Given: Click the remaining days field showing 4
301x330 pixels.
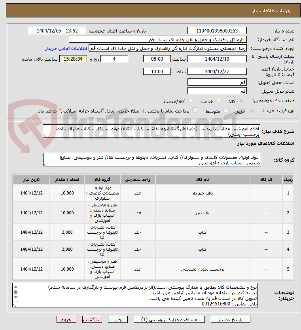Looking at the screenshot, I should click(x=114, y=59).
